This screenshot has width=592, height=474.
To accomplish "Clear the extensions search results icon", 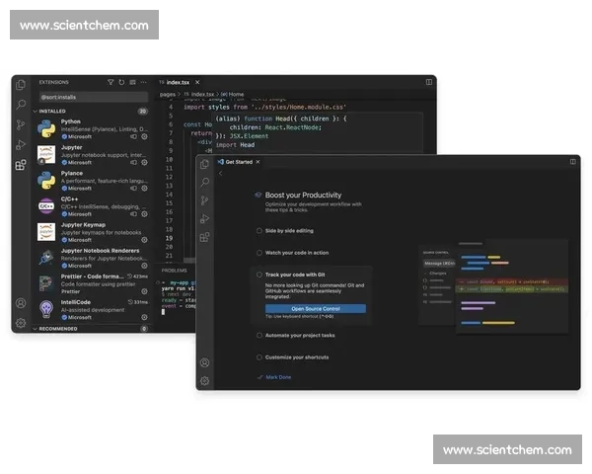I will 132,82.
